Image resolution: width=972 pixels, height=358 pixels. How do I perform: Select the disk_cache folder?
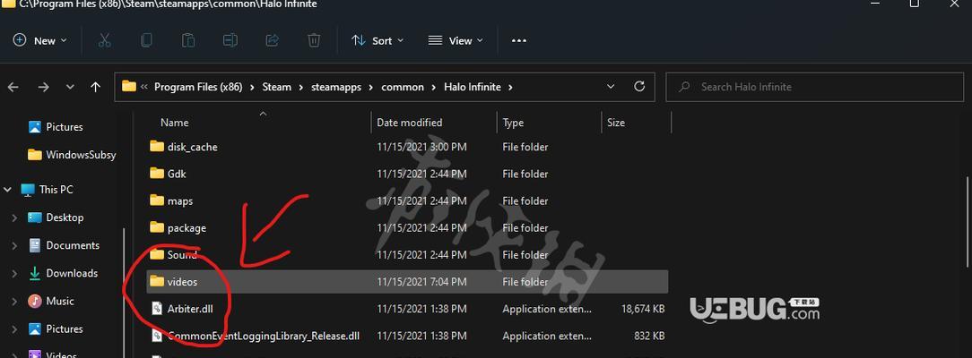point(192,147)
